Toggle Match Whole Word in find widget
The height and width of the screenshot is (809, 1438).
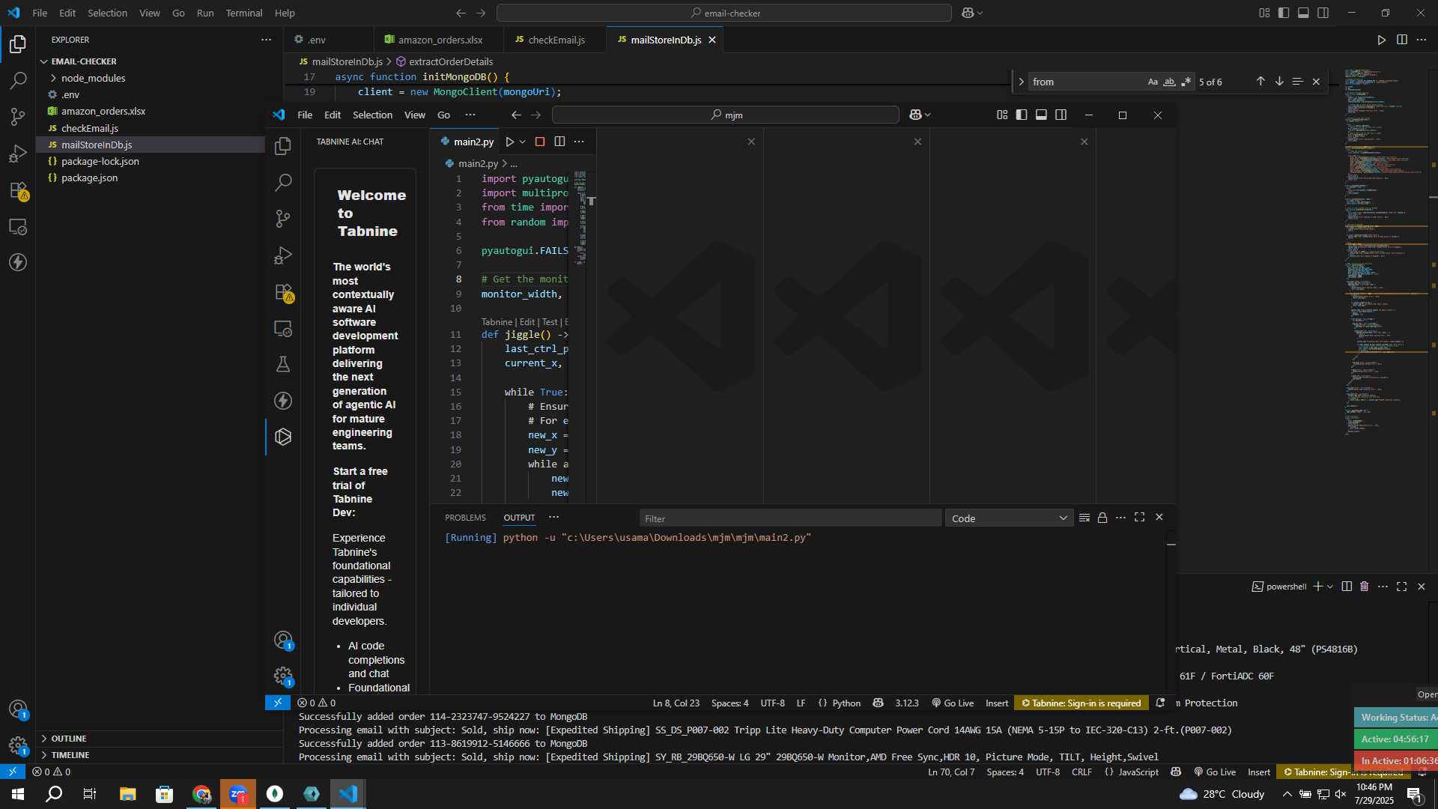[1169, 82]
